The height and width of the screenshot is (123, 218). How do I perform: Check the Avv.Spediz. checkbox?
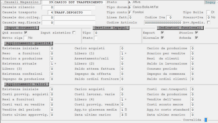pos(208,22)
